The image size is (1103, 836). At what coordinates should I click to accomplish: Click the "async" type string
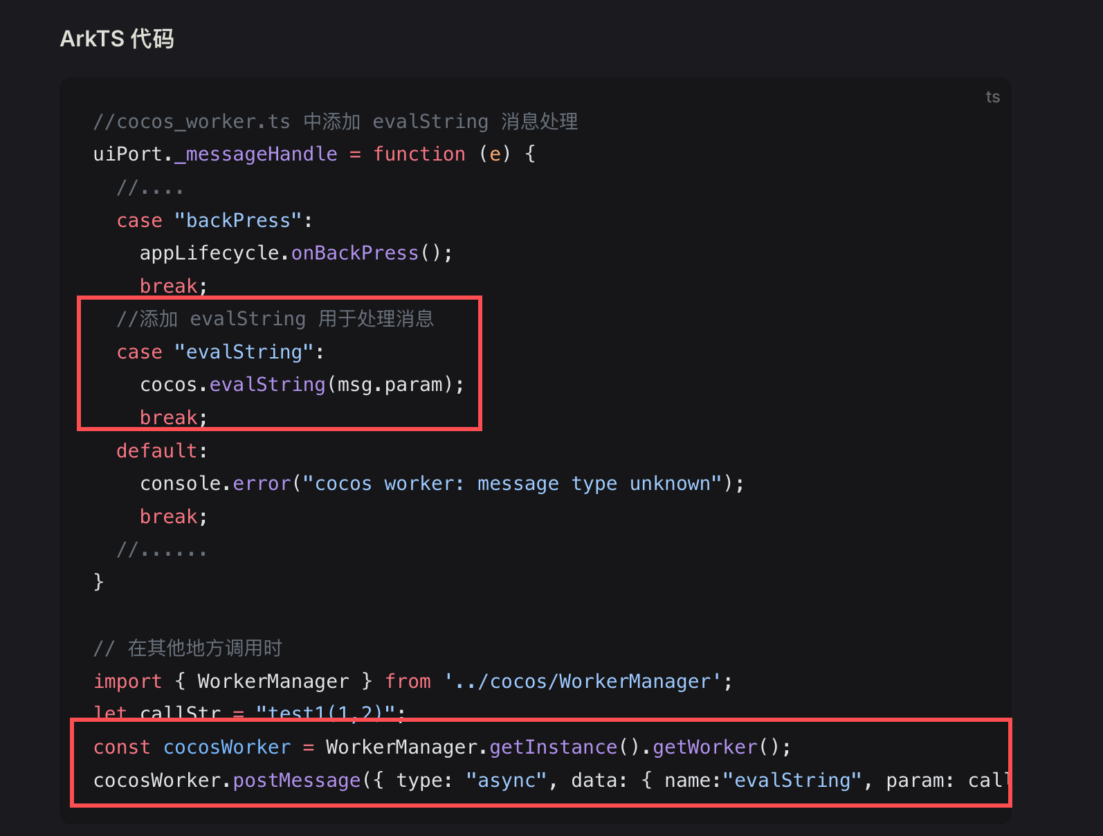tap(507, 781)
